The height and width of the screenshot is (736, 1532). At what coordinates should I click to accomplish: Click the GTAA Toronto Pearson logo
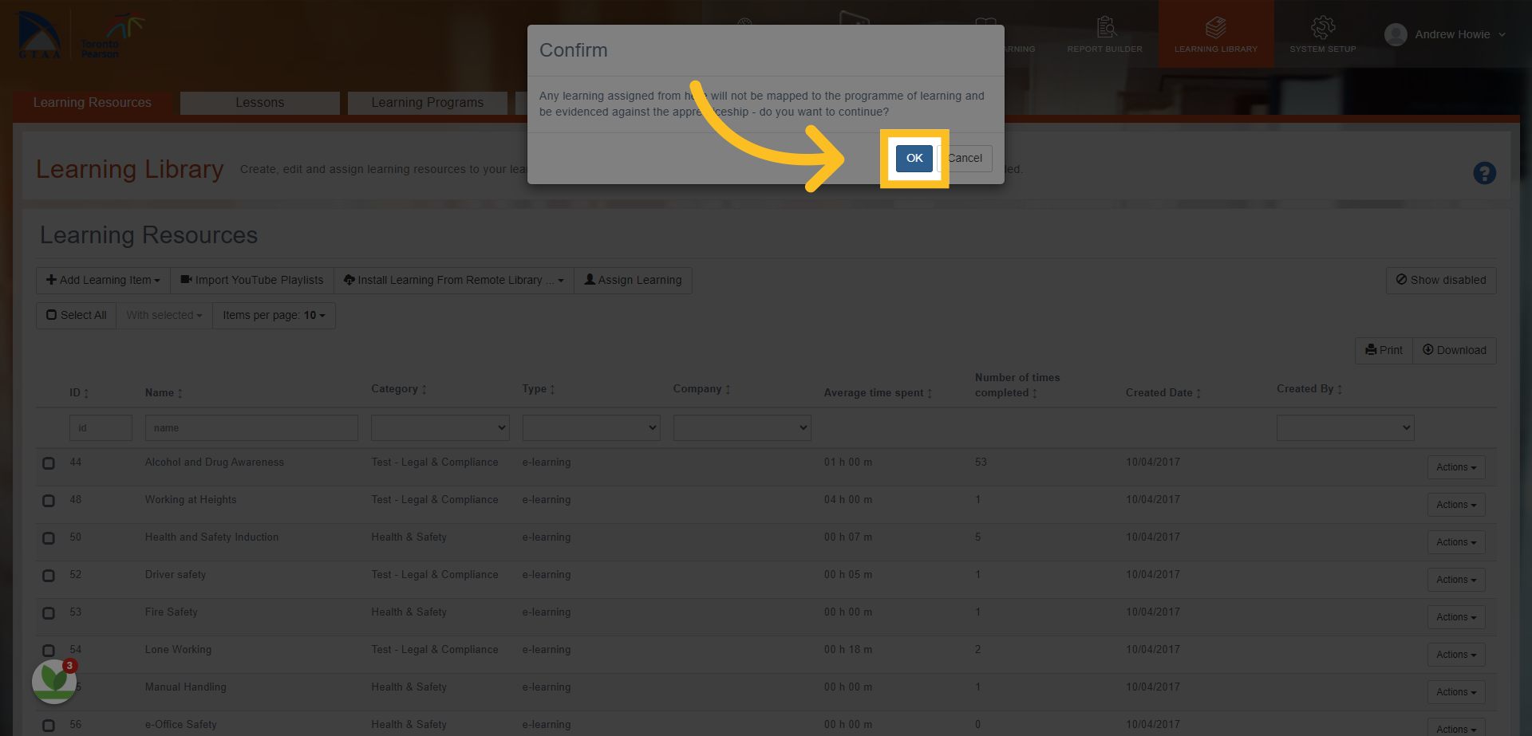click(x=80, y=36)
